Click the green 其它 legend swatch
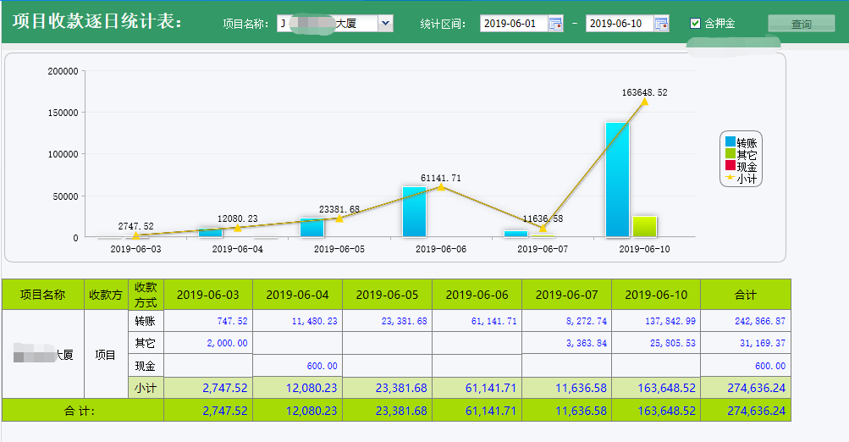Image resolution: width=849 pixels, height=442 pixels. pos(730,155)
